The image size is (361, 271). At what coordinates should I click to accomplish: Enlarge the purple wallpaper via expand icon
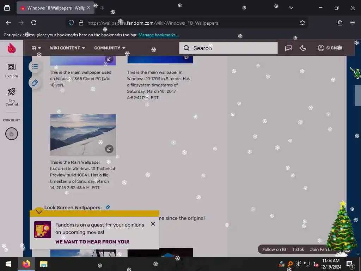pyautogui.click(x=109, y=59)
